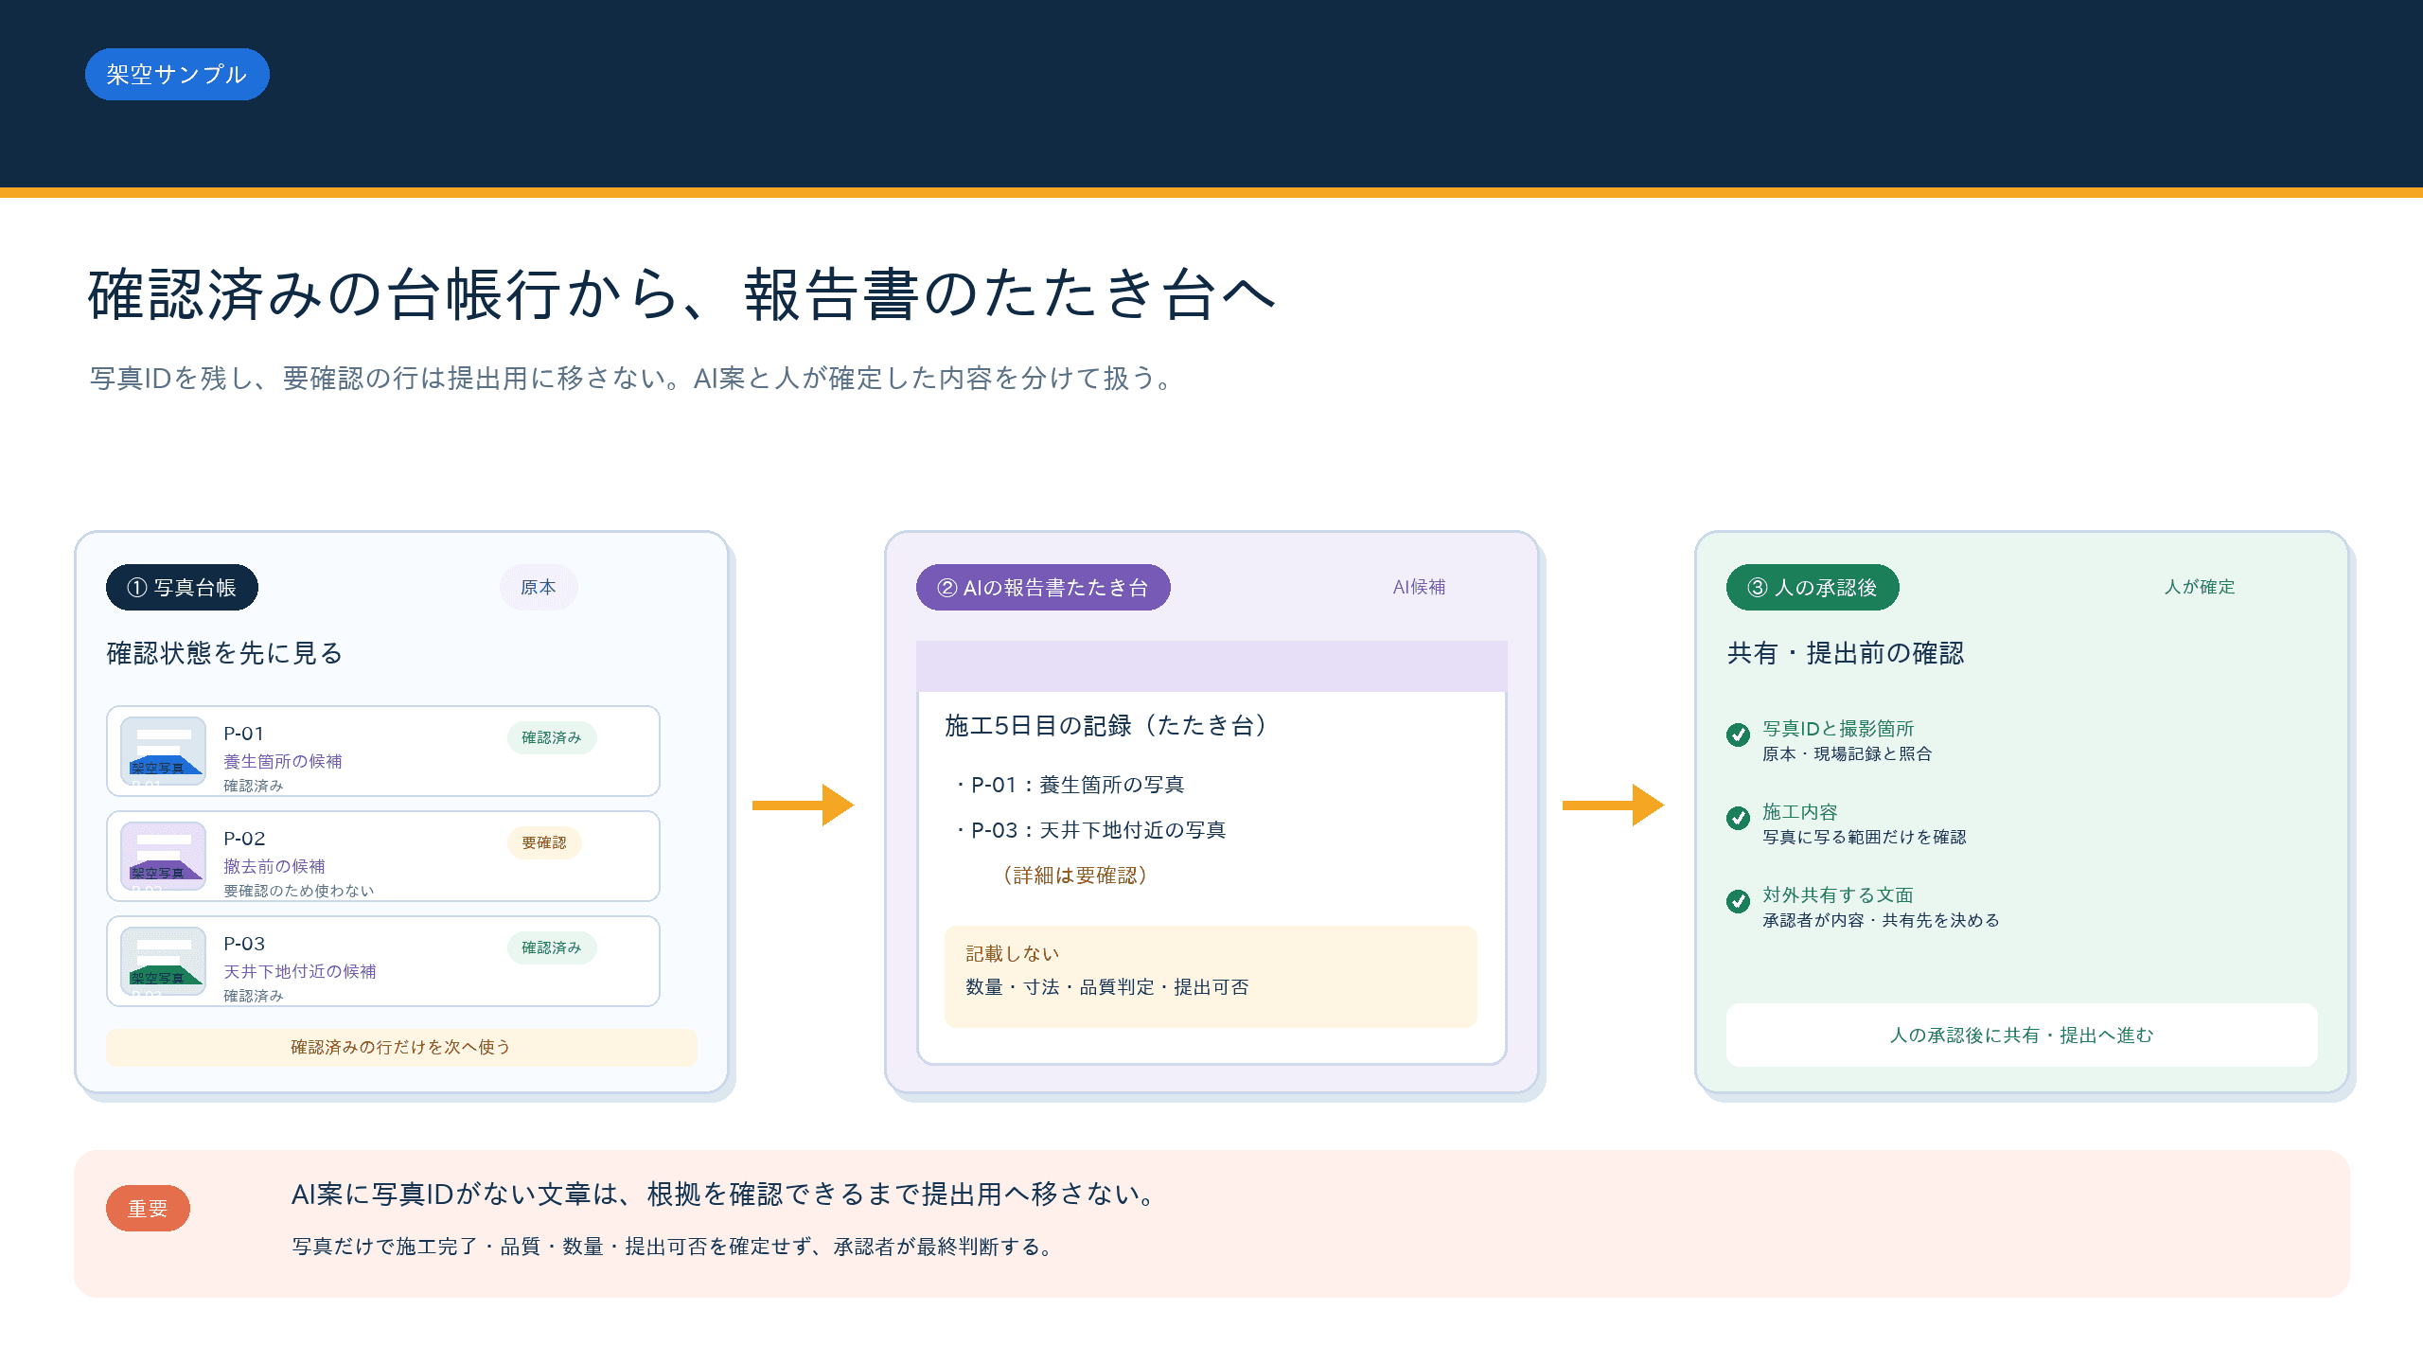Click the 原本 tag
The image size is (2423, 1363).
point(539,587)
